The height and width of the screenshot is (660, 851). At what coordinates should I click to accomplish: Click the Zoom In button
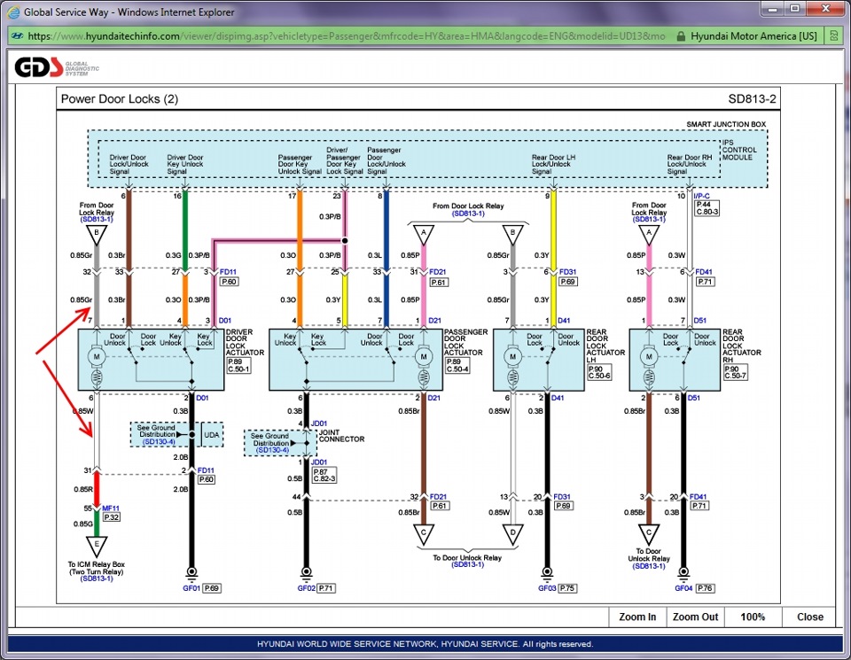pyautogui.click(x=637, y=617)
